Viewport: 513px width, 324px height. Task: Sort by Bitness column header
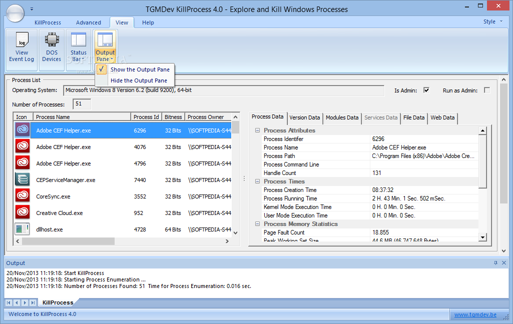[x=173, y=116]
